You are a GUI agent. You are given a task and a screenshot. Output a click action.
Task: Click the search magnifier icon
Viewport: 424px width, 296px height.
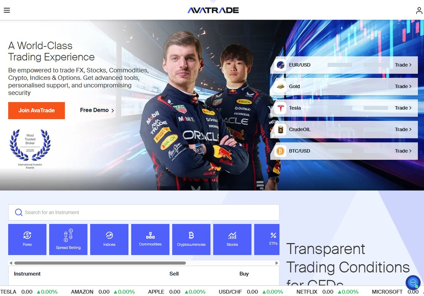point(19,212)
